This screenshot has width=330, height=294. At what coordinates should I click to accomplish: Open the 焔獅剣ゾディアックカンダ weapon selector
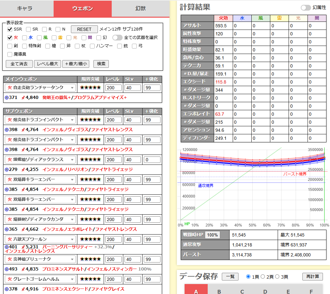tap(40, 219)
